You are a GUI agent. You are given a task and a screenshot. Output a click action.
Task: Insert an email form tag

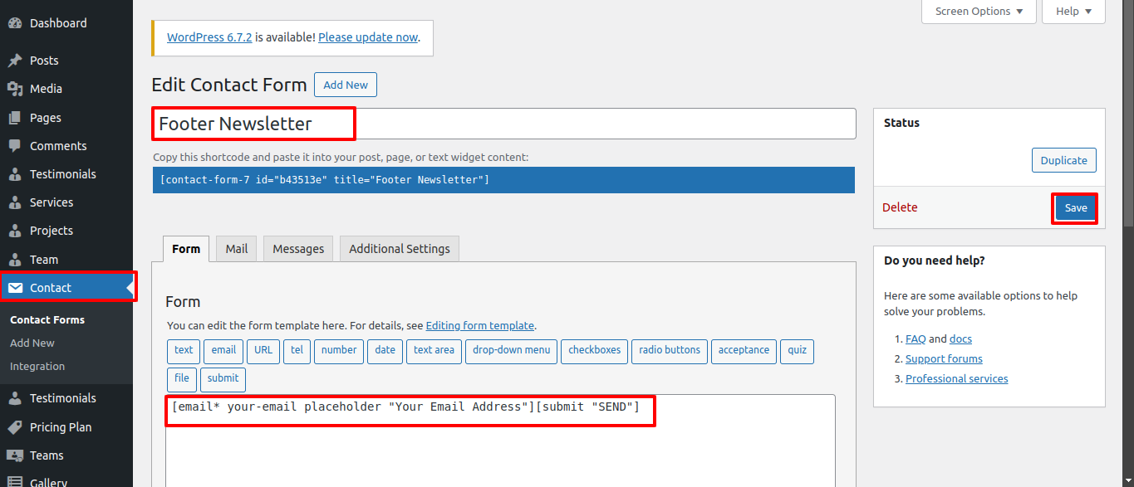[x=223, y=351]
